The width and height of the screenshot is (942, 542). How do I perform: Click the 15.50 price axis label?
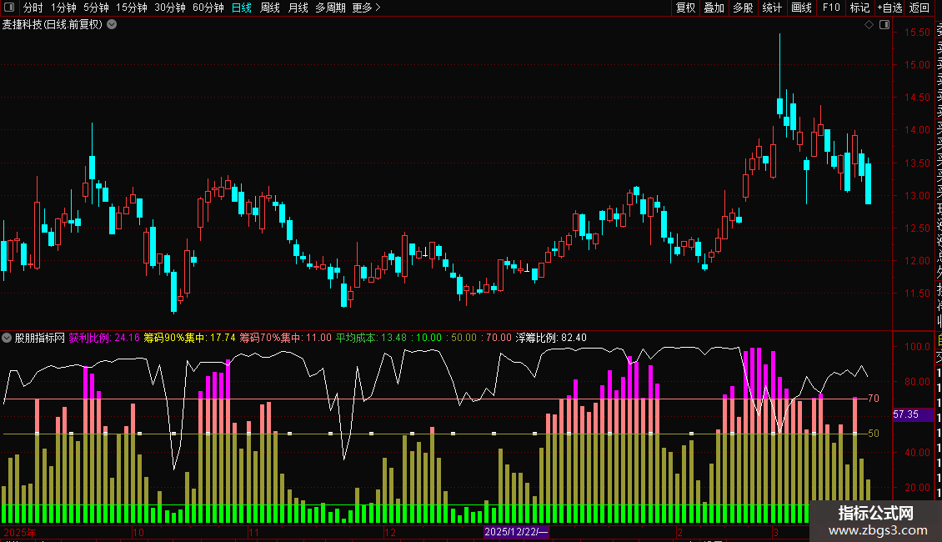[917, 32]
